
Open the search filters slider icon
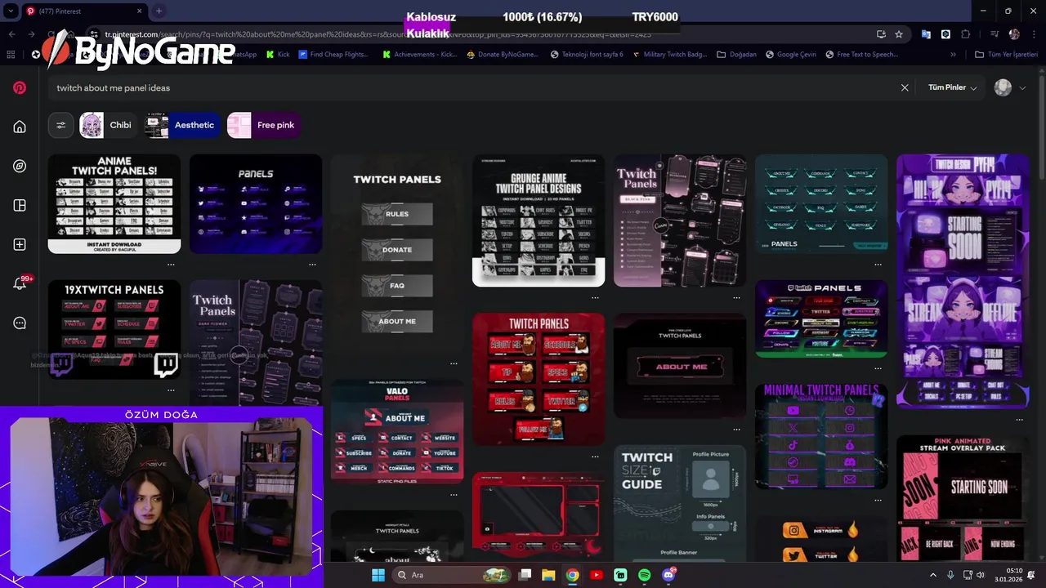click(x=60, y=125)
